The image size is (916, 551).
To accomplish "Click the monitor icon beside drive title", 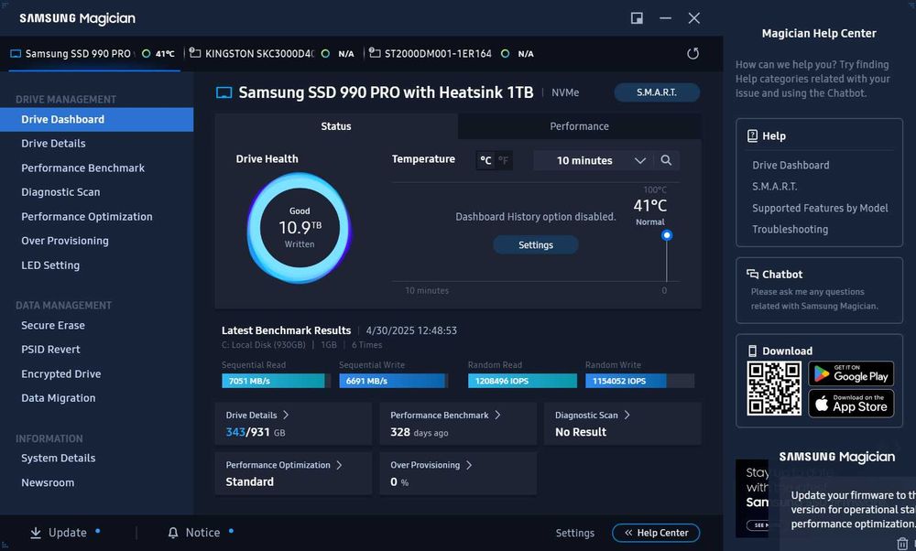I will coord(224,92).
